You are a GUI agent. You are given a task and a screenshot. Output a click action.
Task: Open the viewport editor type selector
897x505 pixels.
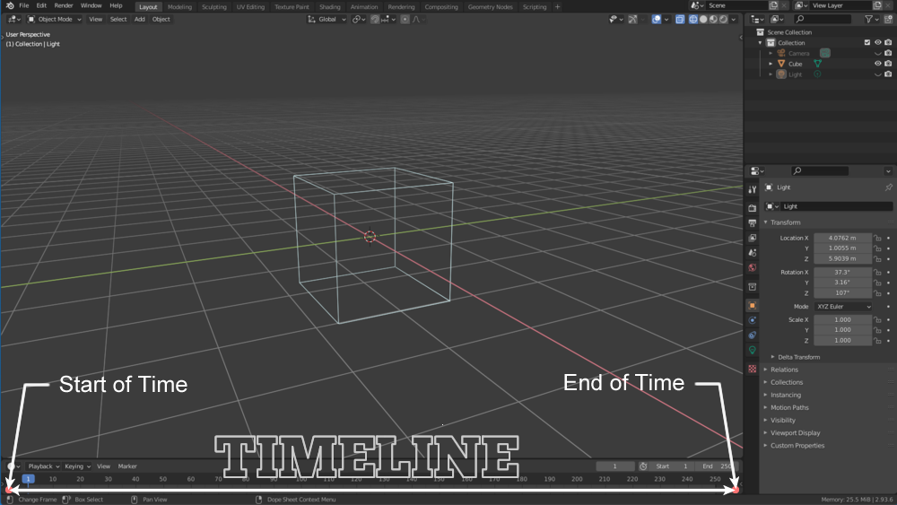[x=14, y=20]
